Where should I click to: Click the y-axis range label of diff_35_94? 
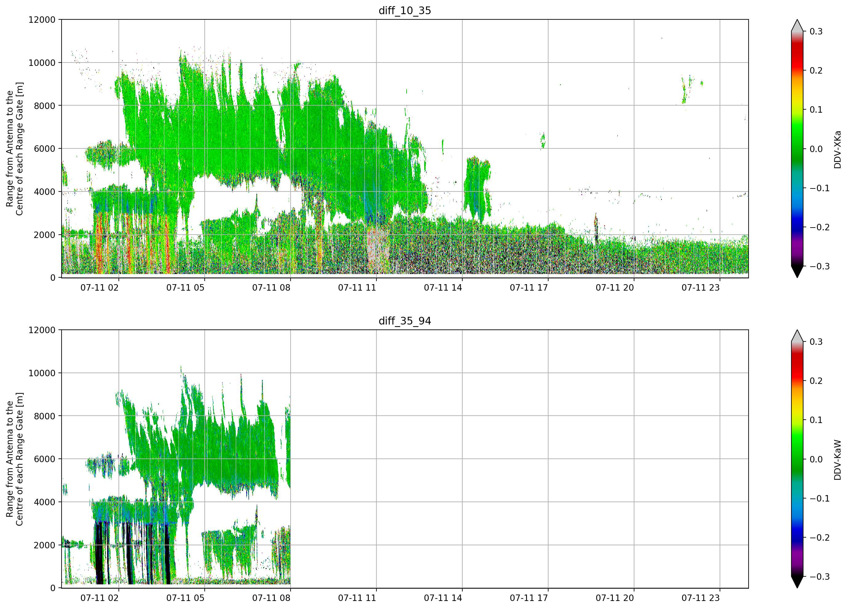pos(14,459)
